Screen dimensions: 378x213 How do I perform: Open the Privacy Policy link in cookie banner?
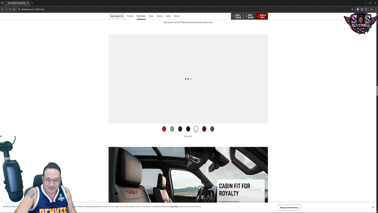(174, 206)
